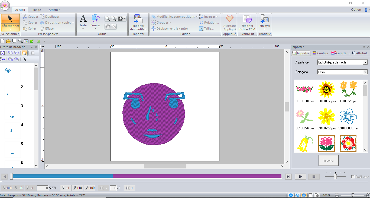Open the Importer des motifs tool
The image size is (370, 198).
click(x=138, y=23)
